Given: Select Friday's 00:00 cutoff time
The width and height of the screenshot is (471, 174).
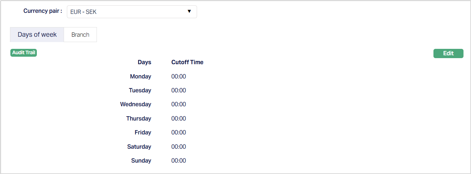Looking at the screenshot, I should coord(178,132).
